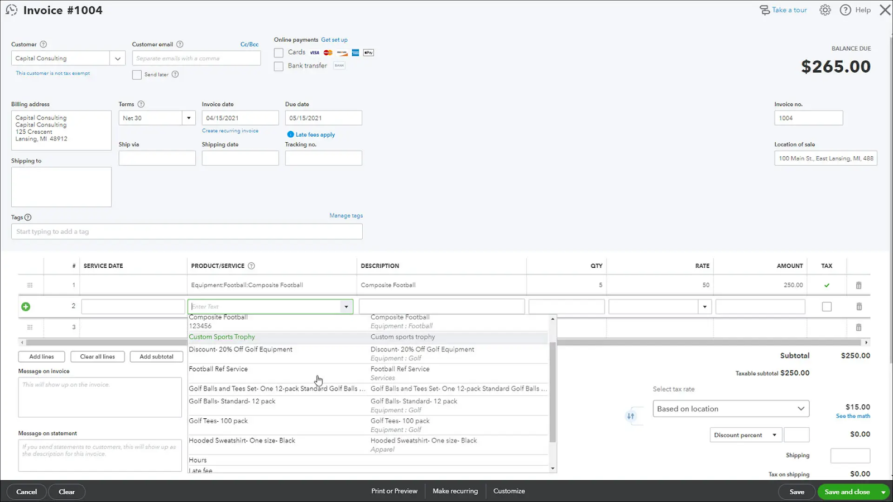Click the See the math link
Viewport: 893px width, 502px height.
click(x=852, y=416)
